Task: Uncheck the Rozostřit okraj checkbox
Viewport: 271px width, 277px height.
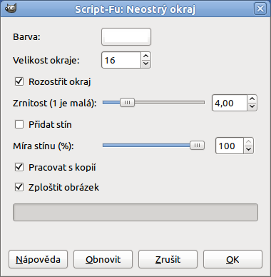Action: pyautogui.click(x=19, y=81)
